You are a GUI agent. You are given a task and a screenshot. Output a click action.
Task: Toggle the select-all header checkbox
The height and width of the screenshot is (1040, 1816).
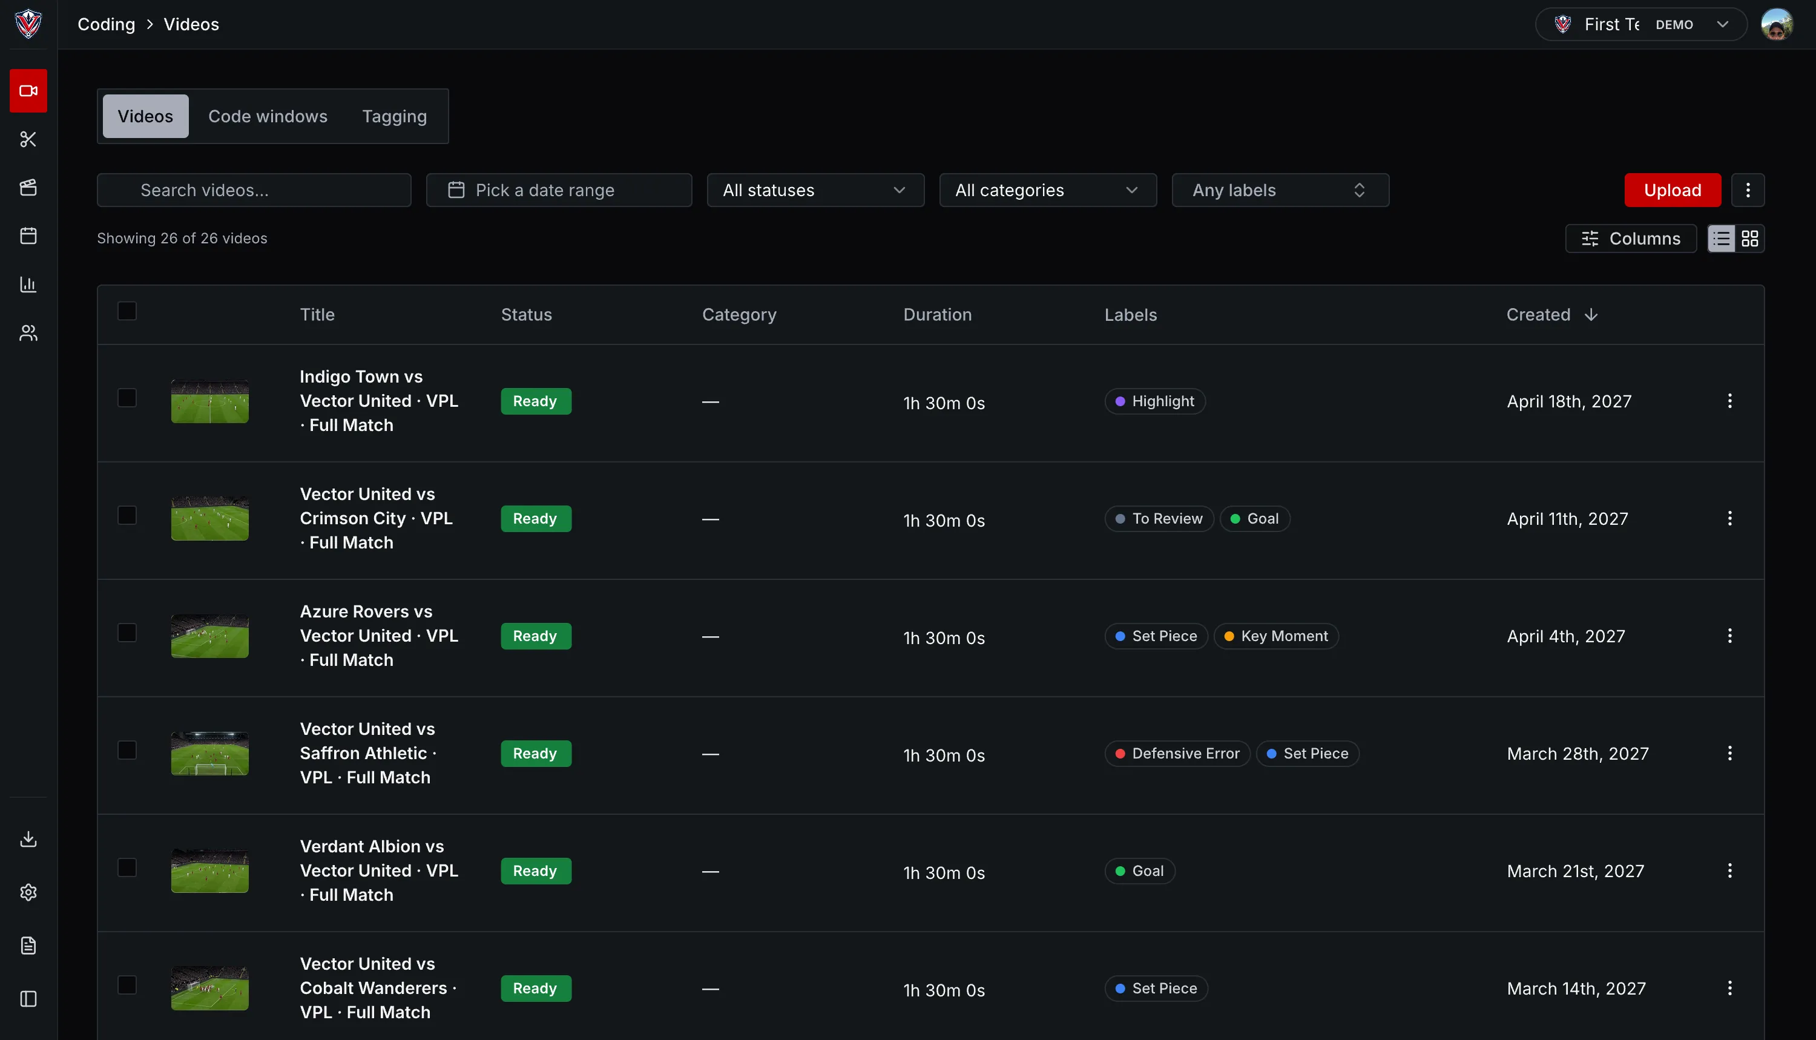click(127, 311)
